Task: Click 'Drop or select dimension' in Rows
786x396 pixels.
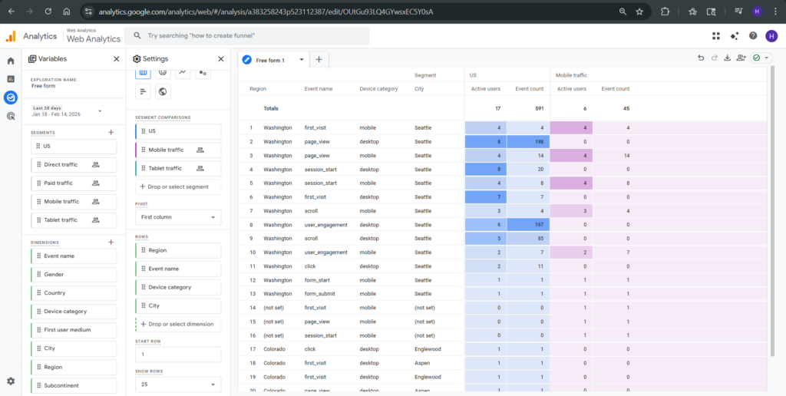Action: pos(178,324)
